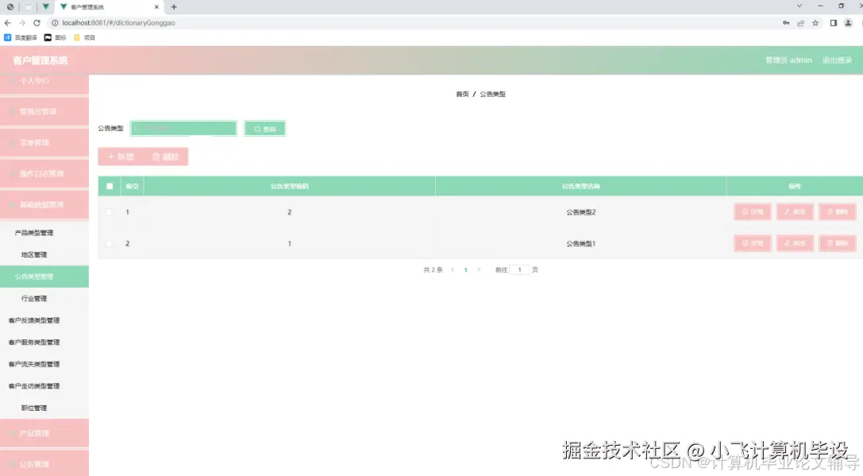Click the share page icon in address bar
Screen dimensions: 863x476
(x=801, y=23)
